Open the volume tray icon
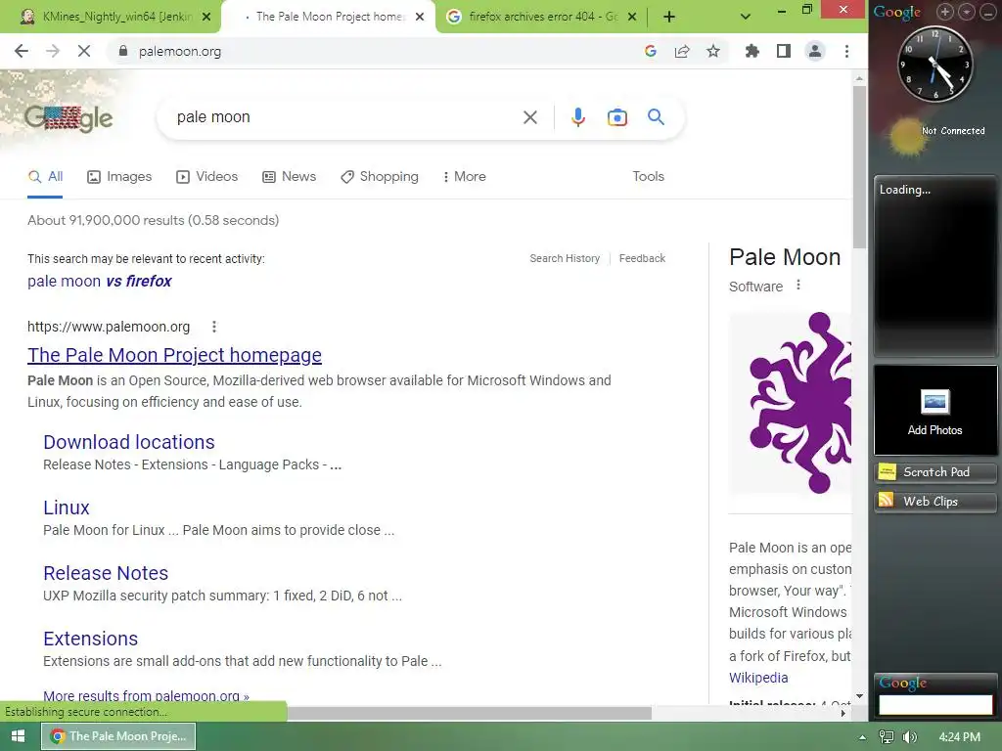 tap(910, 737)
